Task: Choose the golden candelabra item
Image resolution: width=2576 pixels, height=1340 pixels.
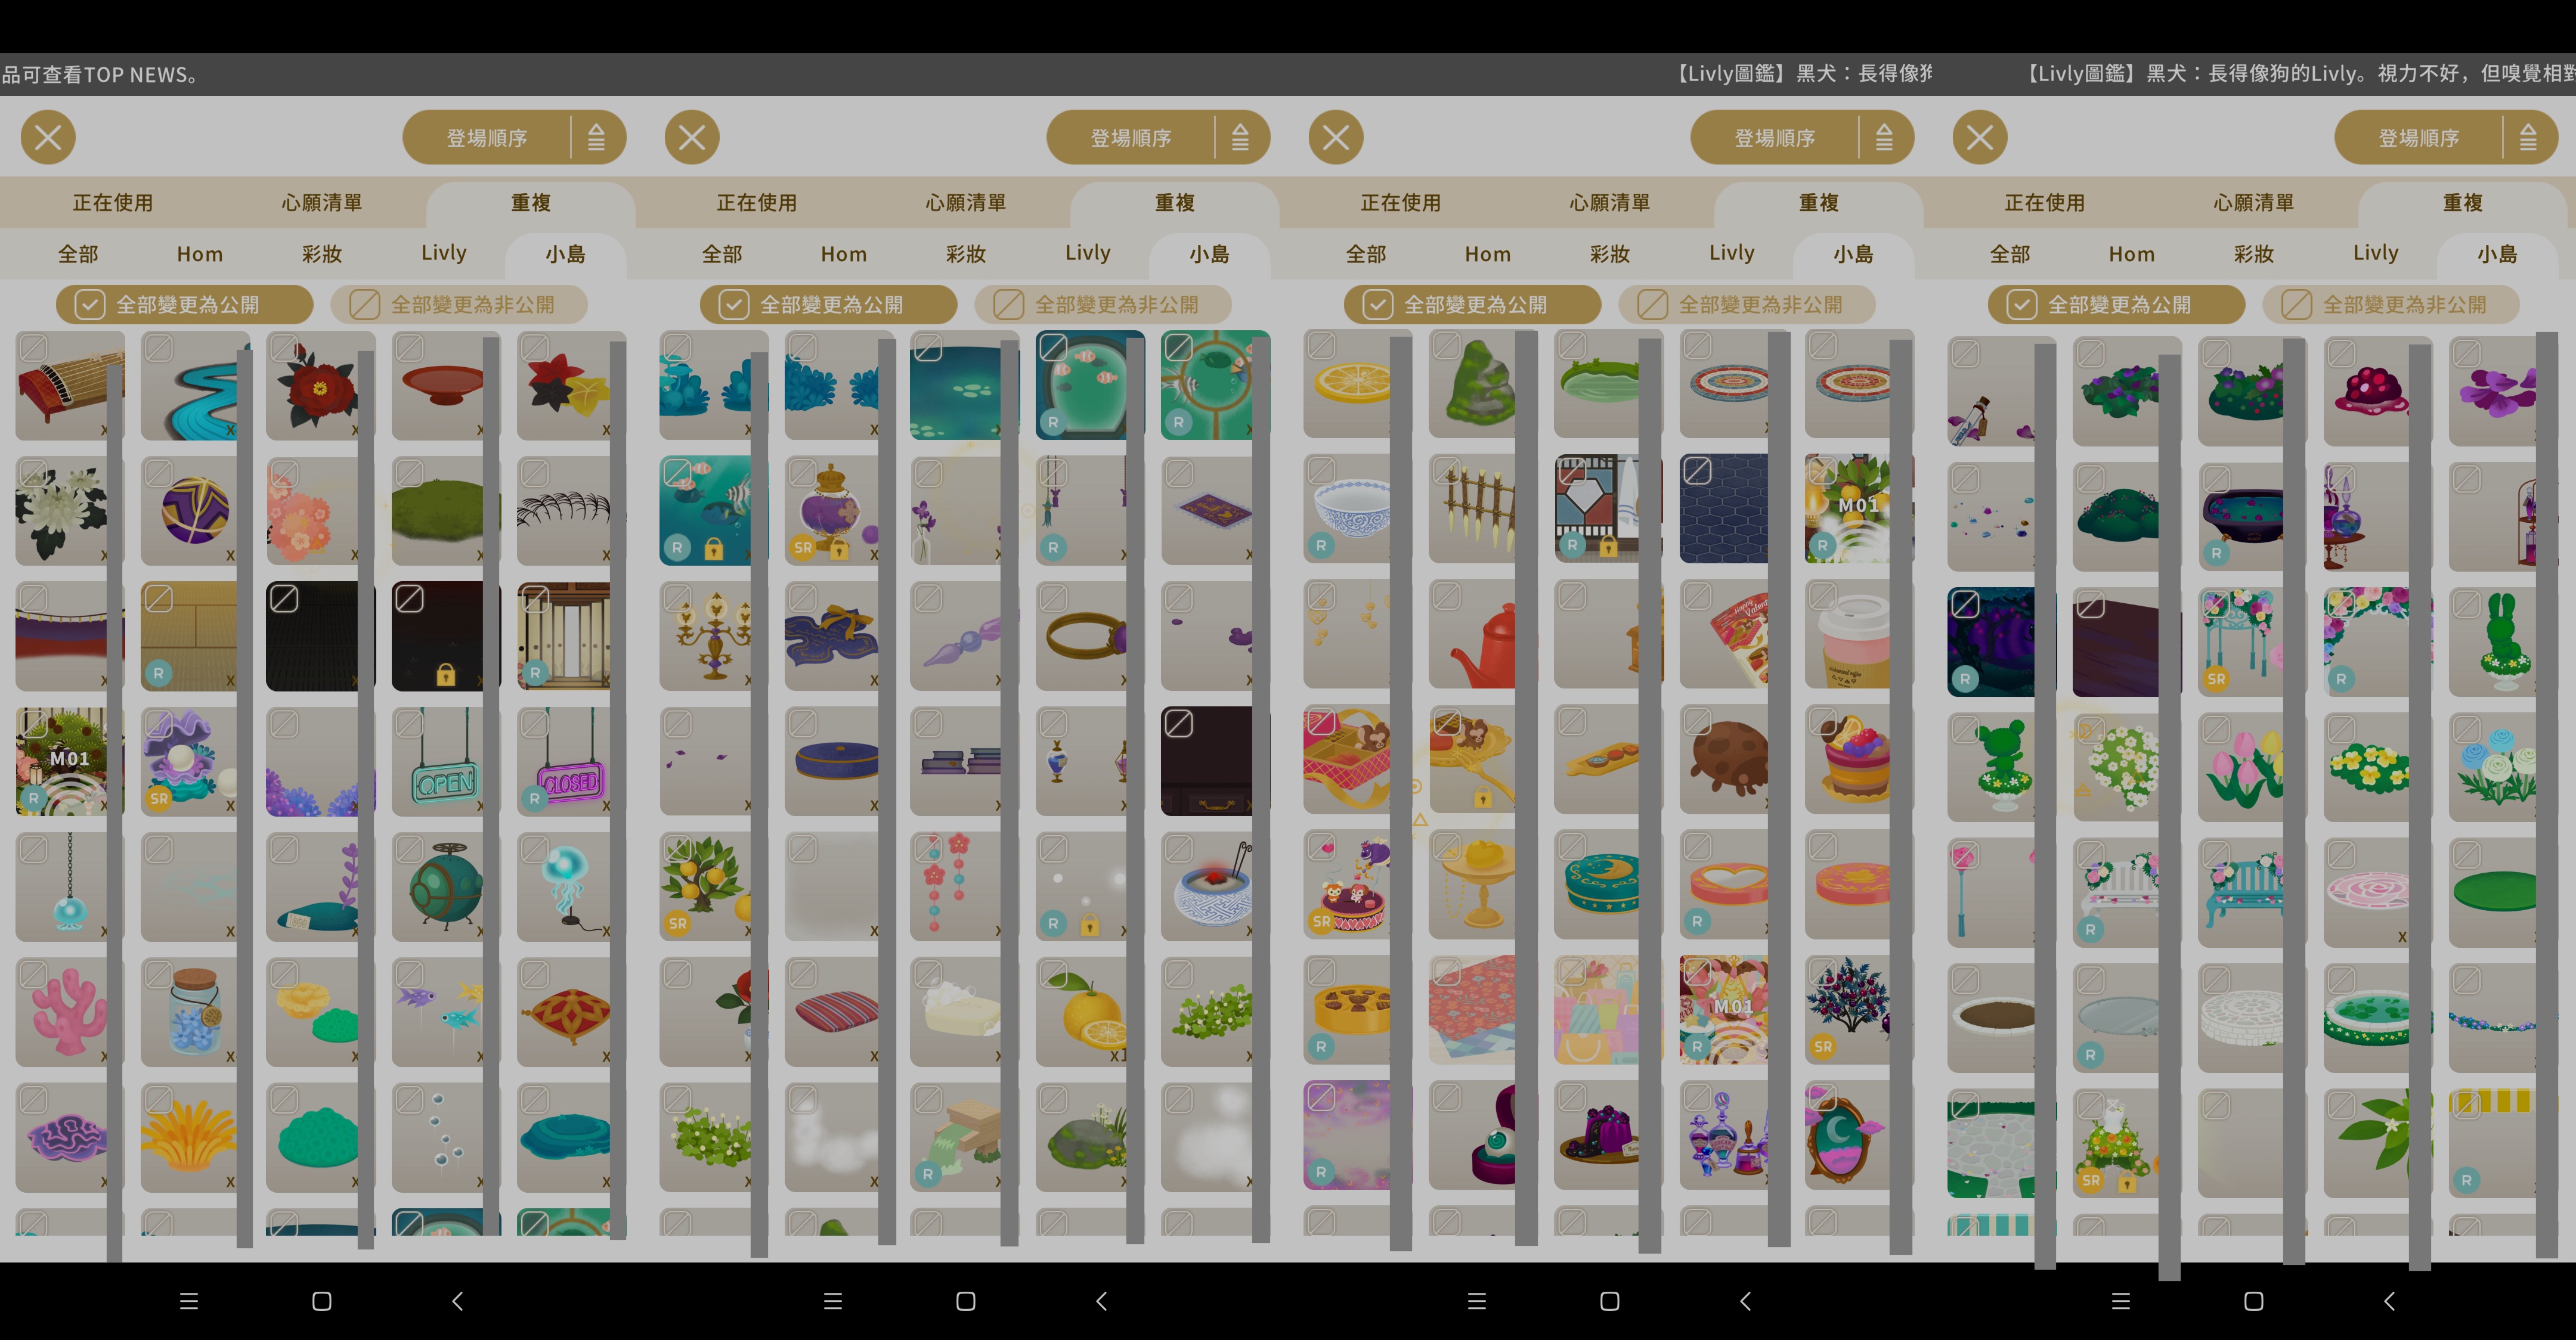Action: coord(713,636)
